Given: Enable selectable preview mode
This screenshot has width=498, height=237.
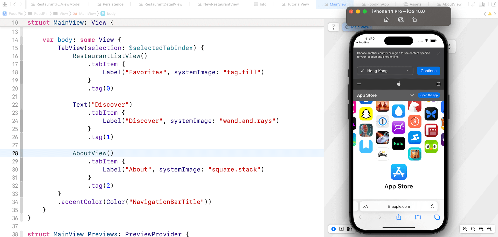Looking at the screenshot, I should 342,229.
